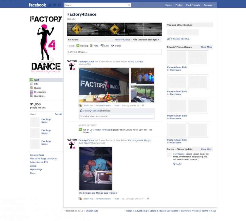The height and width of the screenshot is (221, 246).
Task: Click the 'Website' text under page title
Action: tap(71, 19)
